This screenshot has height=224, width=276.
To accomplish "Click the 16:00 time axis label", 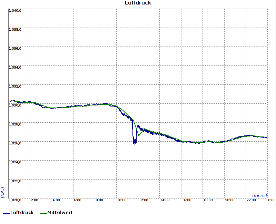I will [x=186, y=200].
